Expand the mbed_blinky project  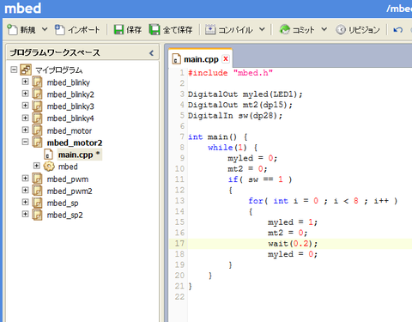25,82
